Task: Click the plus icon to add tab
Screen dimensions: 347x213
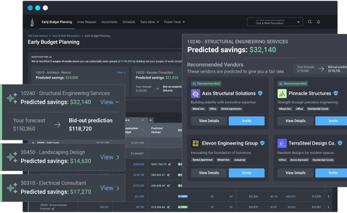Action: coord(150,120)
